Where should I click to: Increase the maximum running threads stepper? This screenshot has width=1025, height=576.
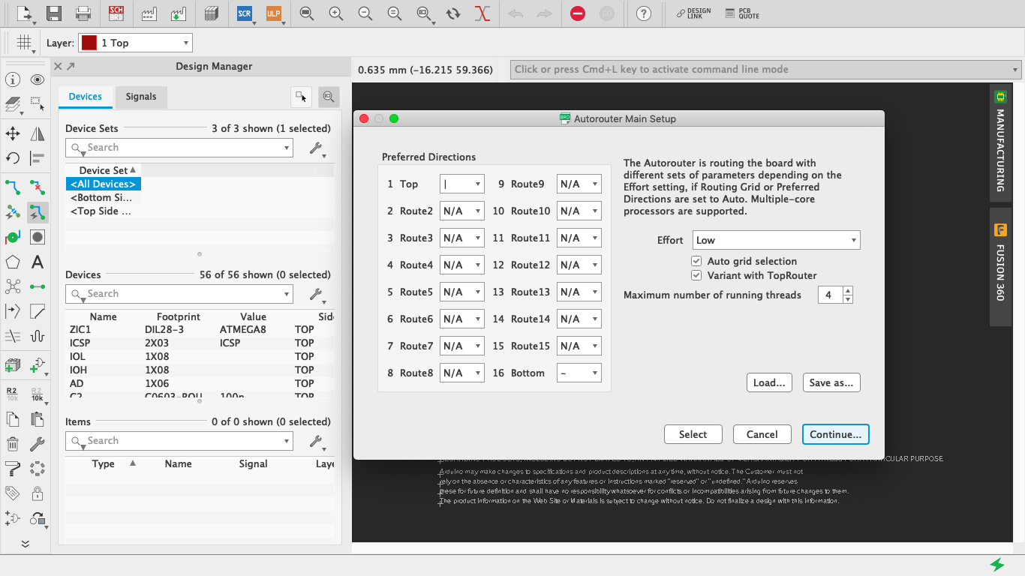coord(848,291)
